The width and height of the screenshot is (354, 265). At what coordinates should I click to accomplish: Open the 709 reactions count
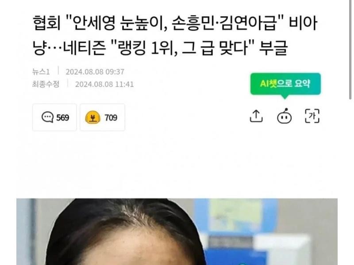[x=111, y=117]
